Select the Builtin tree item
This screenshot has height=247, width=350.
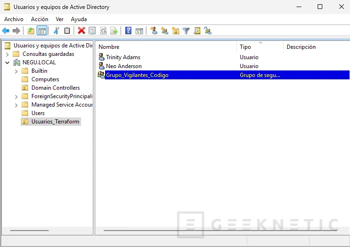(39, 71)
